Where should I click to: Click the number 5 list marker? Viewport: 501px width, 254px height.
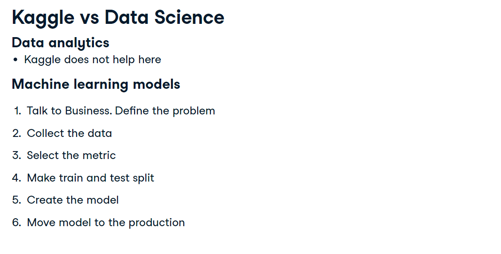pyautogui.click(x=17, y=200)
